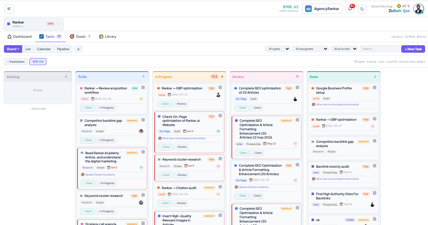
Task: Click assignee avatar on Find High Authority Sites card
Action: pos(372,205)
